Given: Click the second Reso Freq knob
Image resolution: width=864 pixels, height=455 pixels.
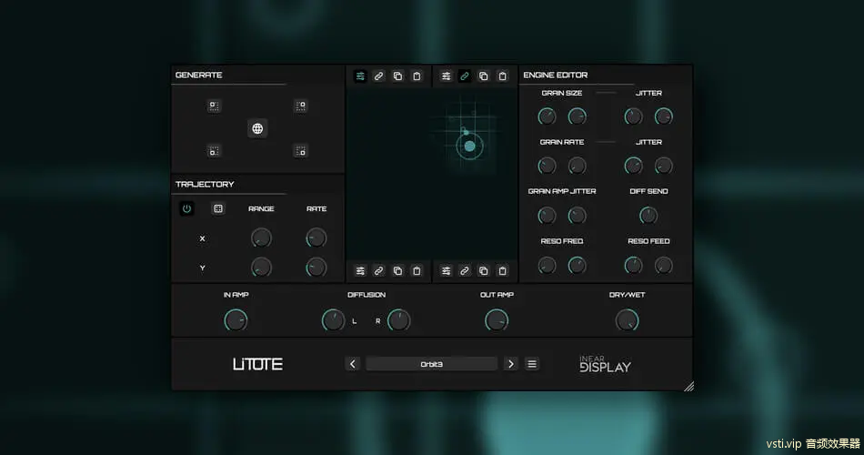Looking at the screenshot, I should (577, 266).
